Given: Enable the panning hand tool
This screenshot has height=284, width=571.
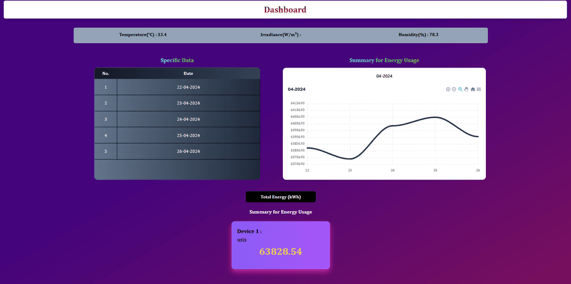Looking at the screenshot, I should [x=466, y=89].
